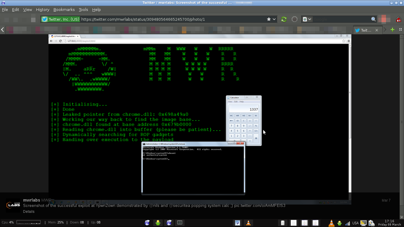
Task: Click the network signal strength tray icon
Action: [348, 223]
